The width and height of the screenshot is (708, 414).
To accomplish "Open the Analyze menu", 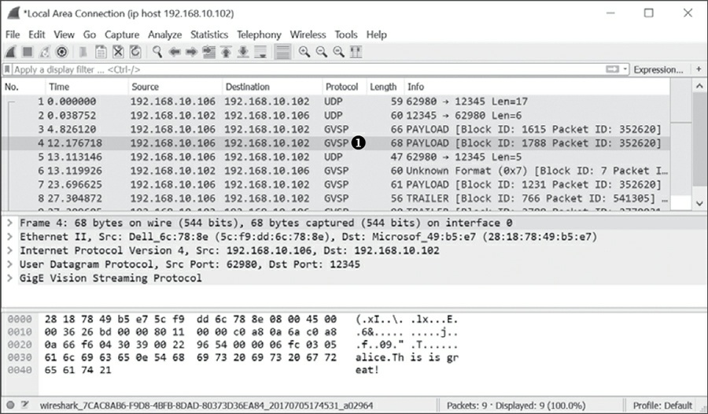I will (x=165, y=35).
